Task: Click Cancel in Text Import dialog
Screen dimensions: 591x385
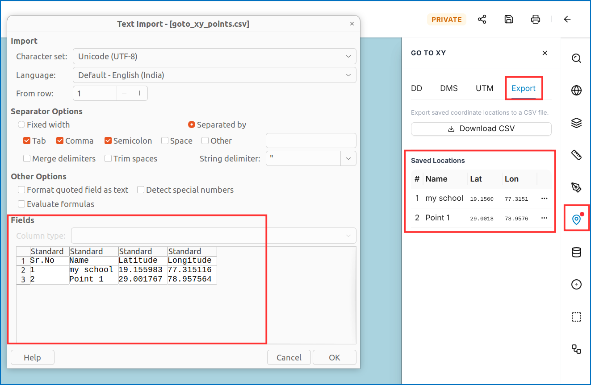Action: (x=289, y=358)
